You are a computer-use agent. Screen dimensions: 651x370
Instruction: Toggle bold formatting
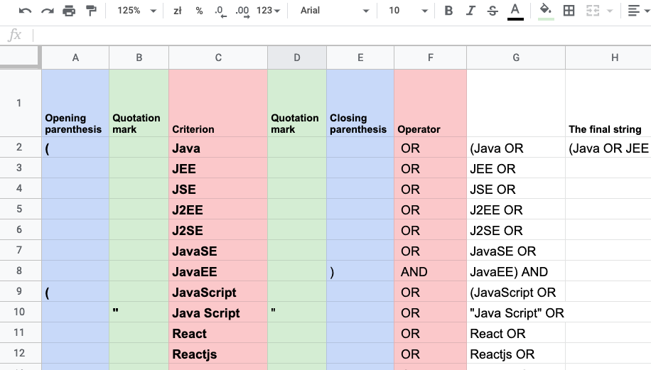tap(448, 11)
